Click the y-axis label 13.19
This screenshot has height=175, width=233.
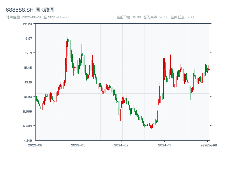28,82
